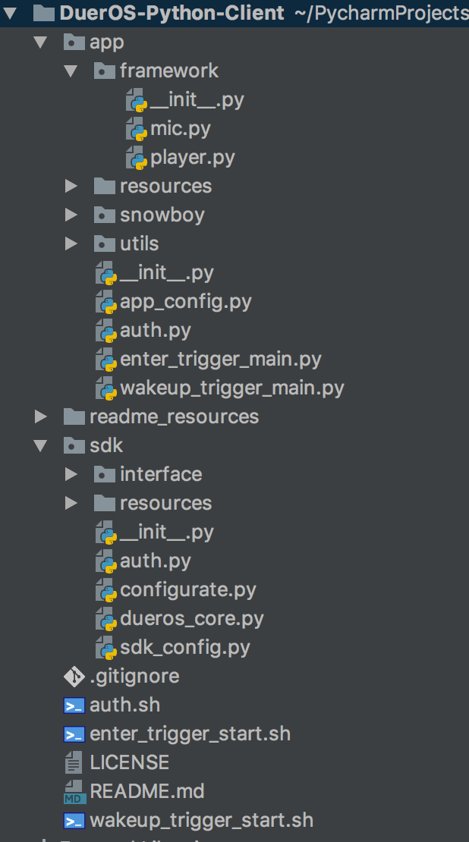Screen dimensions: 469x842
Task: Open the auth.sh file name
Action: 124,705
